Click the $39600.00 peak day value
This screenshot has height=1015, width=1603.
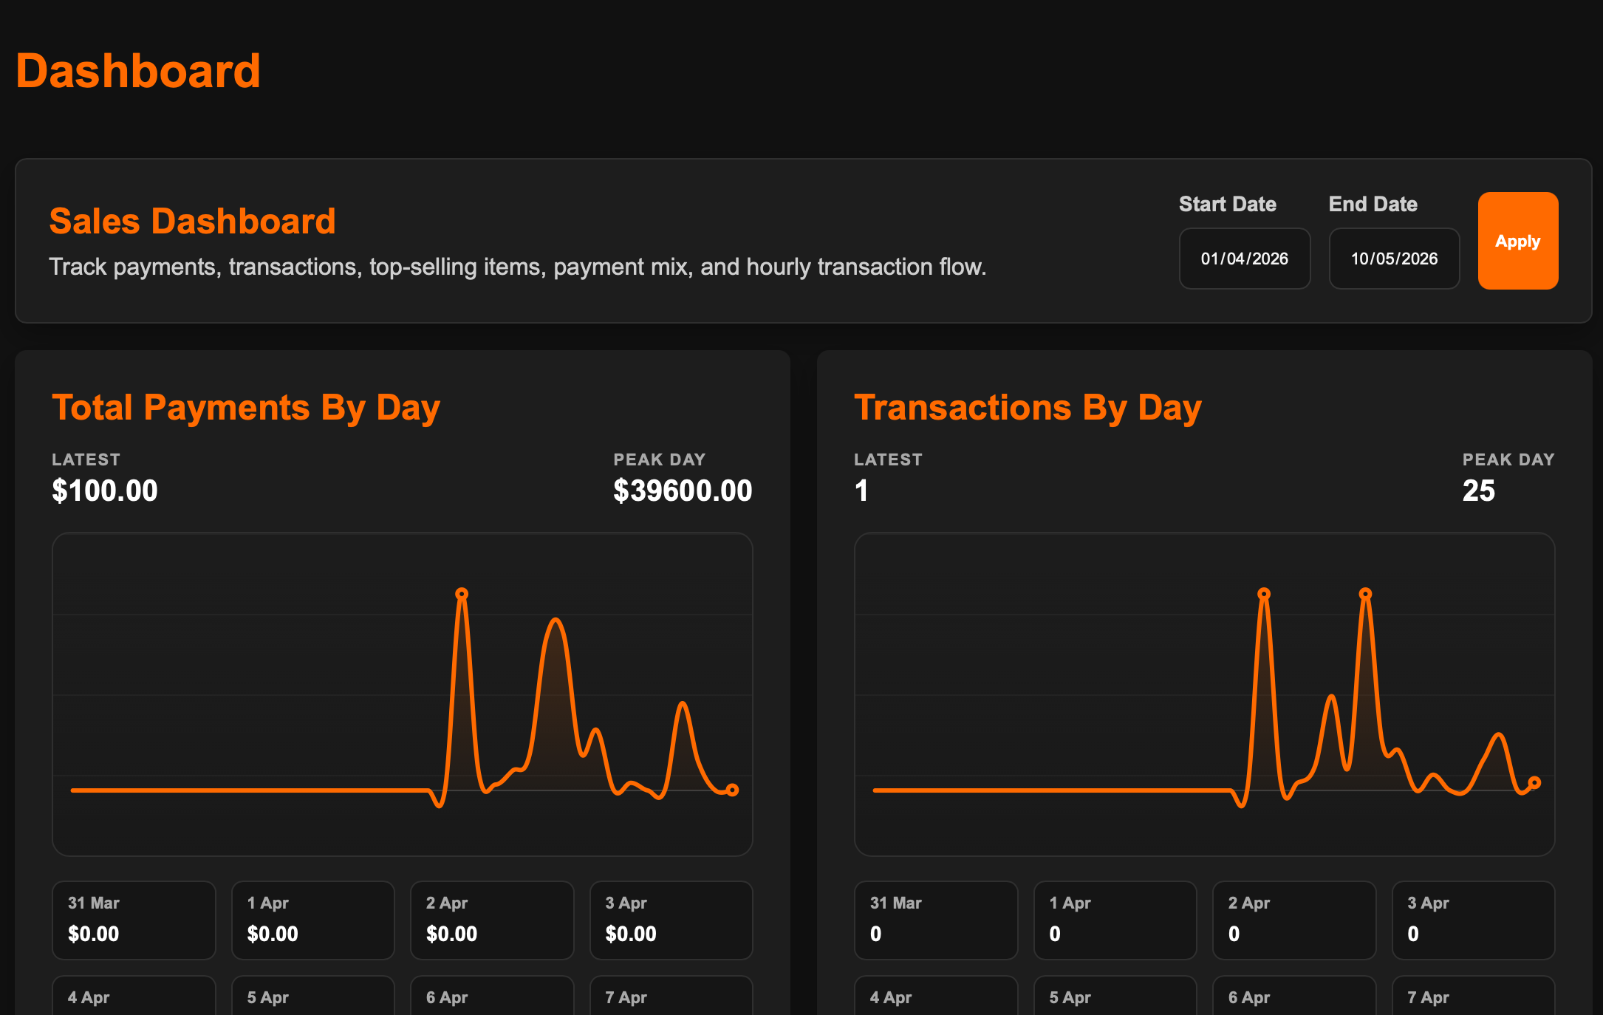pos(683,491)
